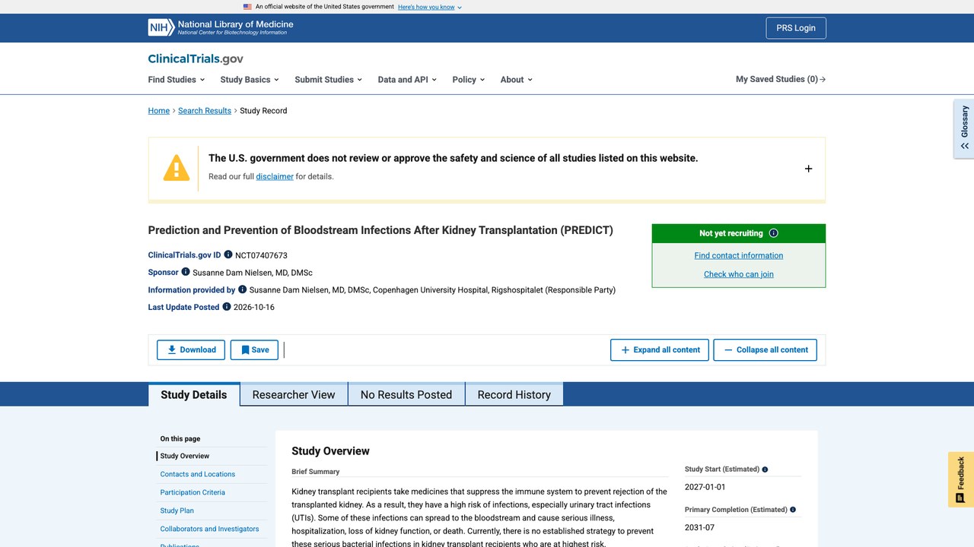Screen dimensions: 974x547
Task: Open the Feedback side tab
Action: (961, 479)
